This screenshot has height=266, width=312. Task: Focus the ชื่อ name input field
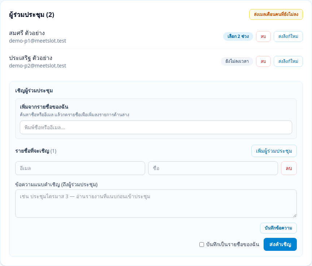tap(213, 168)
